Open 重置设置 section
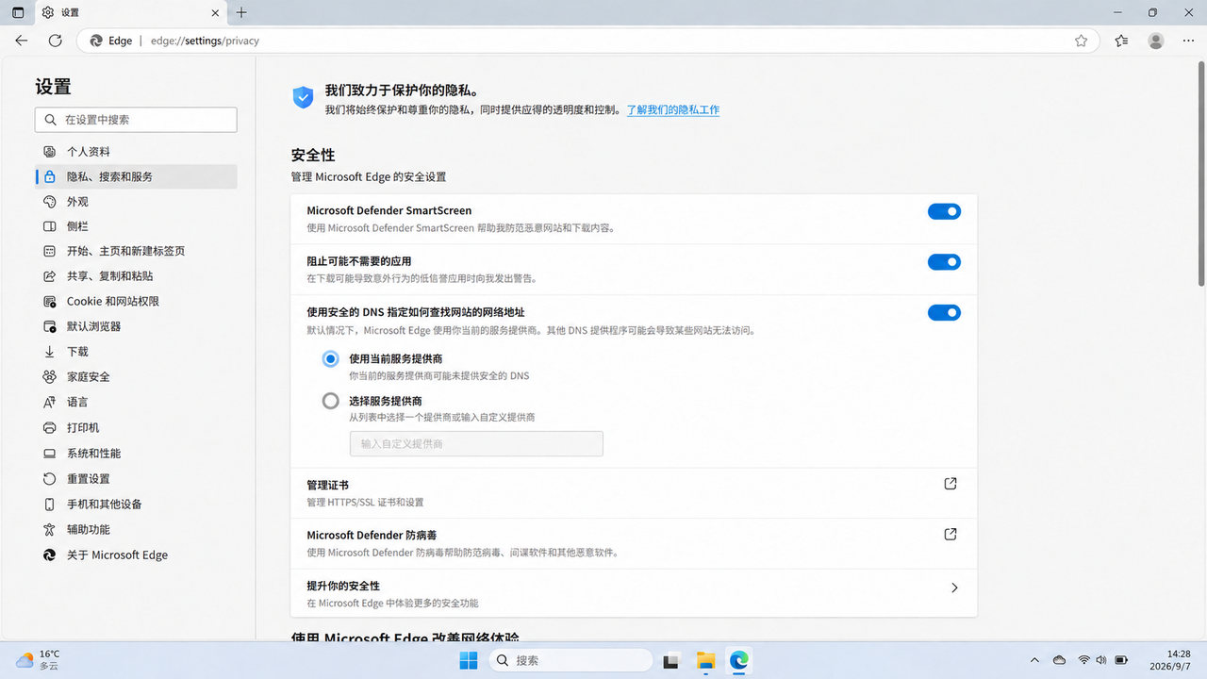The image size is (1207, 679). click(136, 479)
